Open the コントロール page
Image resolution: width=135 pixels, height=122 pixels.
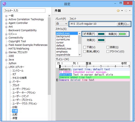pyautogui.click(x=18, y=70)
